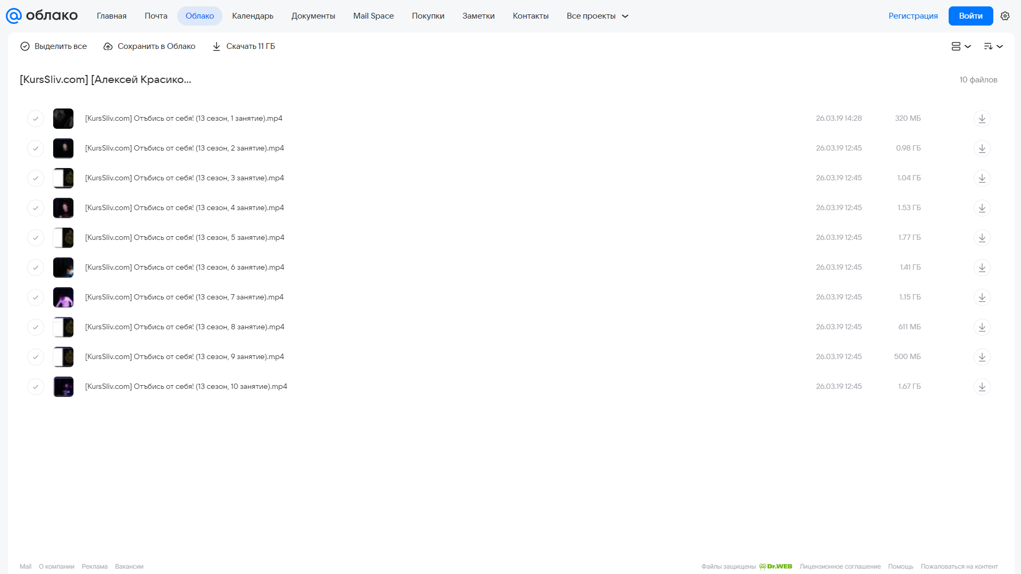This screenshot has height=574, width=1021.
Task: Download the 500 МБ file via its download icon
Action: click(x=982, y=357)
